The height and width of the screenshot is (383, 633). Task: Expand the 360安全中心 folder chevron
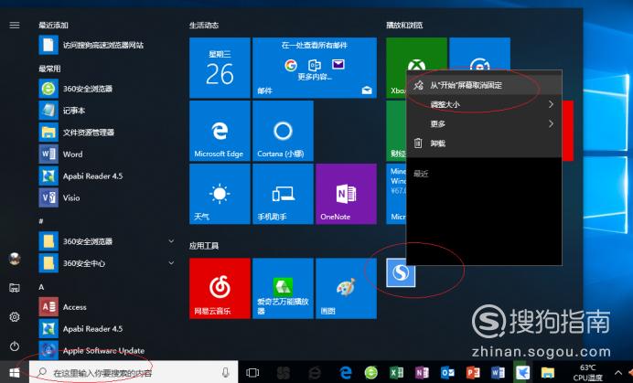[x=171, y=262]
